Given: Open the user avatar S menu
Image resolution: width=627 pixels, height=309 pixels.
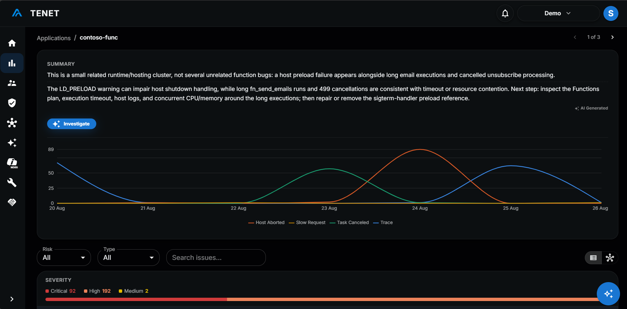Looking at the screenshot, I should point(611,13).
